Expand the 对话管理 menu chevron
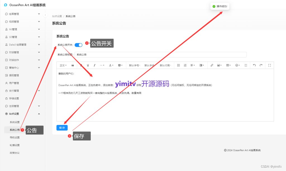Image resolution: width=286 pixels, height=171 pixels. click(x=39, y=52)
